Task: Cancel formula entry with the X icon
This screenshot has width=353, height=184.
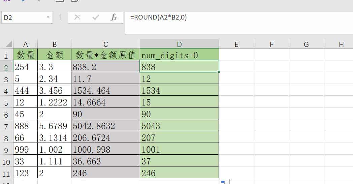Action: click(x=77, y=17)
